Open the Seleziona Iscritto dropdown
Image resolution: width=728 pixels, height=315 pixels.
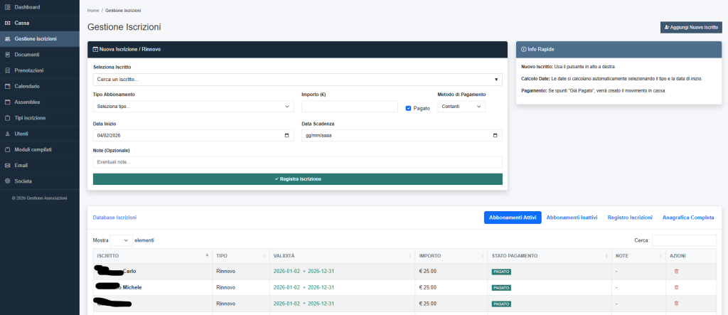tap(297, 79)
